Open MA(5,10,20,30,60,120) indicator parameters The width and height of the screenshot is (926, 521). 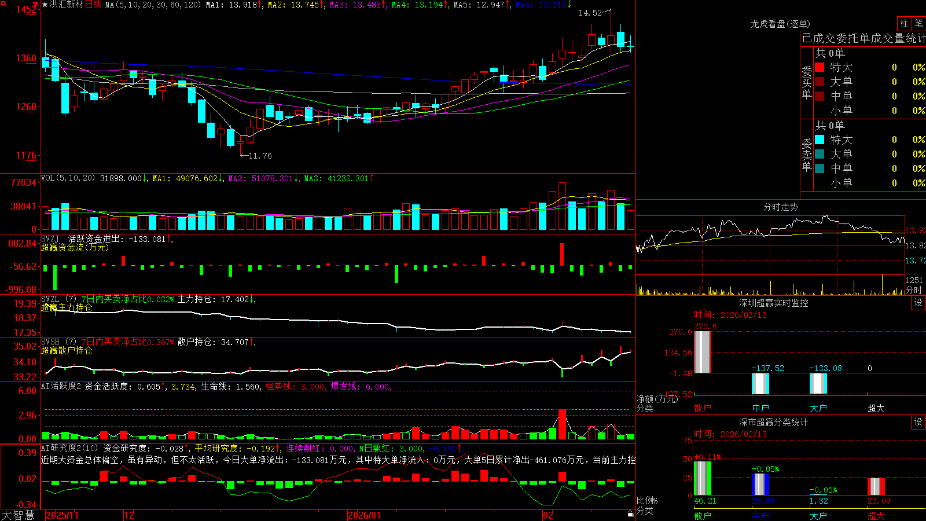[153, 5]
